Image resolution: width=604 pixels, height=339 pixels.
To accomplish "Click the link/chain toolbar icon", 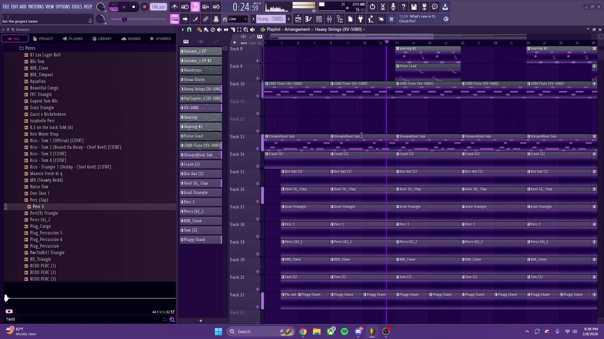I will tap(206, 19).
